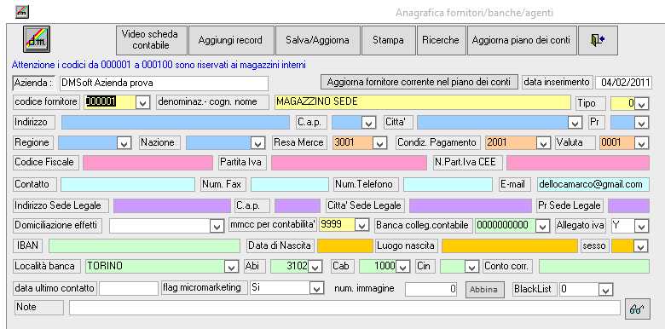Click the Num. Fax input field
The height and width of the screenshot is (329, 665).
(x=290, y=184)
